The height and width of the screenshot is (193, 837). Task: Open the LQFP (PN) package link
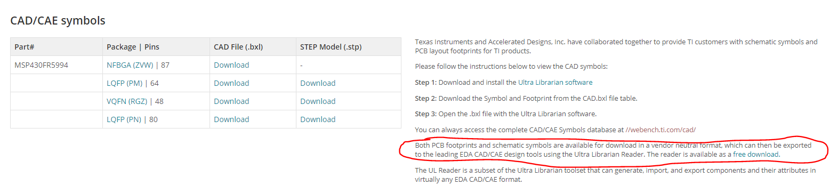pos(124,119)
